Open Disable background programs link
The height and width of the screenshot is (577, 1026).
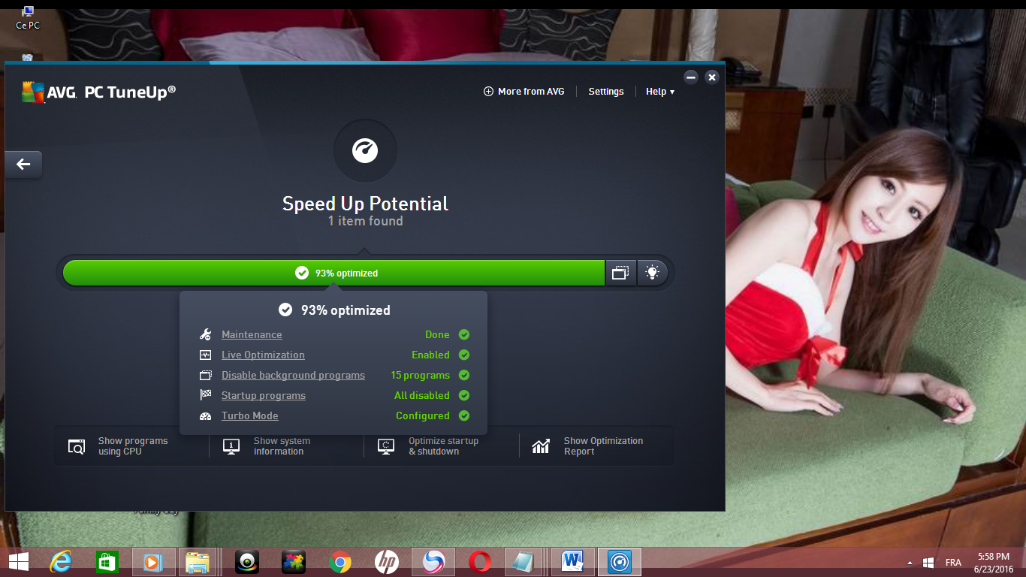coord(293,376)
